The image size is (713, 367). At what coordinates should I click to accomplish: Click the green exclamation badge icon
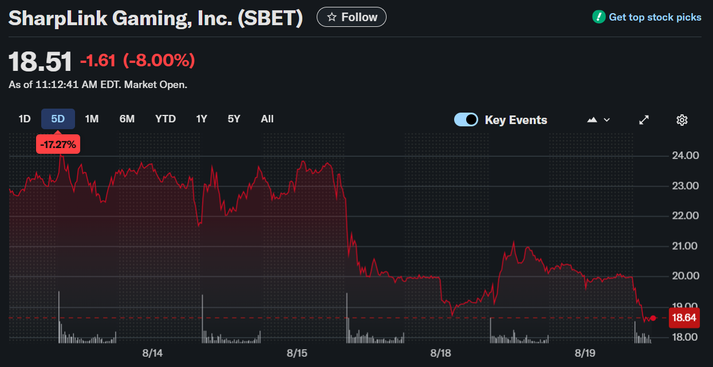tap(598, 17)
